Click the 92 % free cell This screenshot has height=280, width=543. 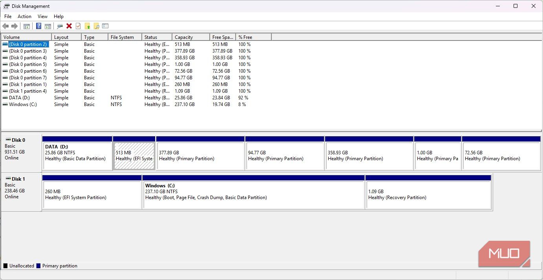(x=243, y=98)
